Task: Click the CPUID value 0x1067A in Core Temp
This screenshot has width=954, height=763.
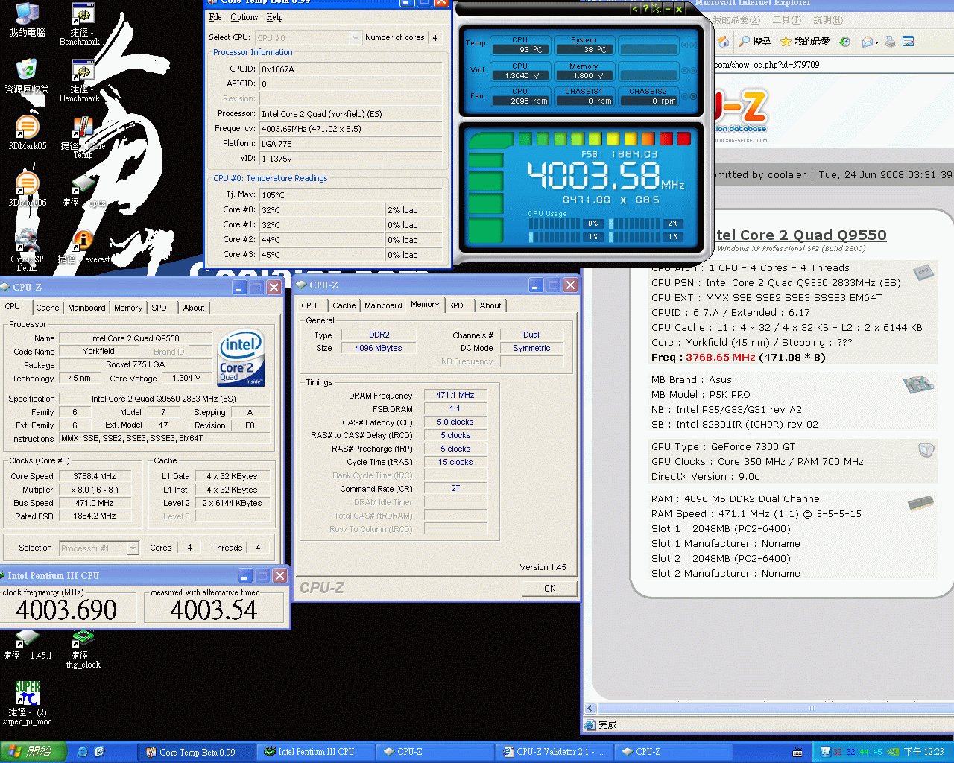Action: pos(350,69)
